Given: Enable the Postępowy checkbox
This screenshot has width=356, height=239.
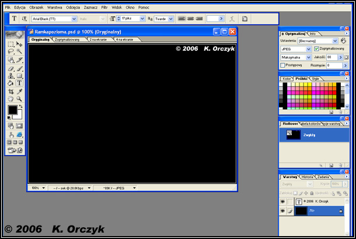Looking at the screenshot, I should tap(283, 65).
